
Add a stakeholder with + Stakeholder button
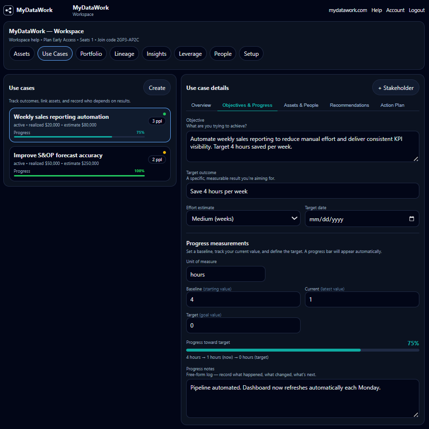click(x=395, y=88)
